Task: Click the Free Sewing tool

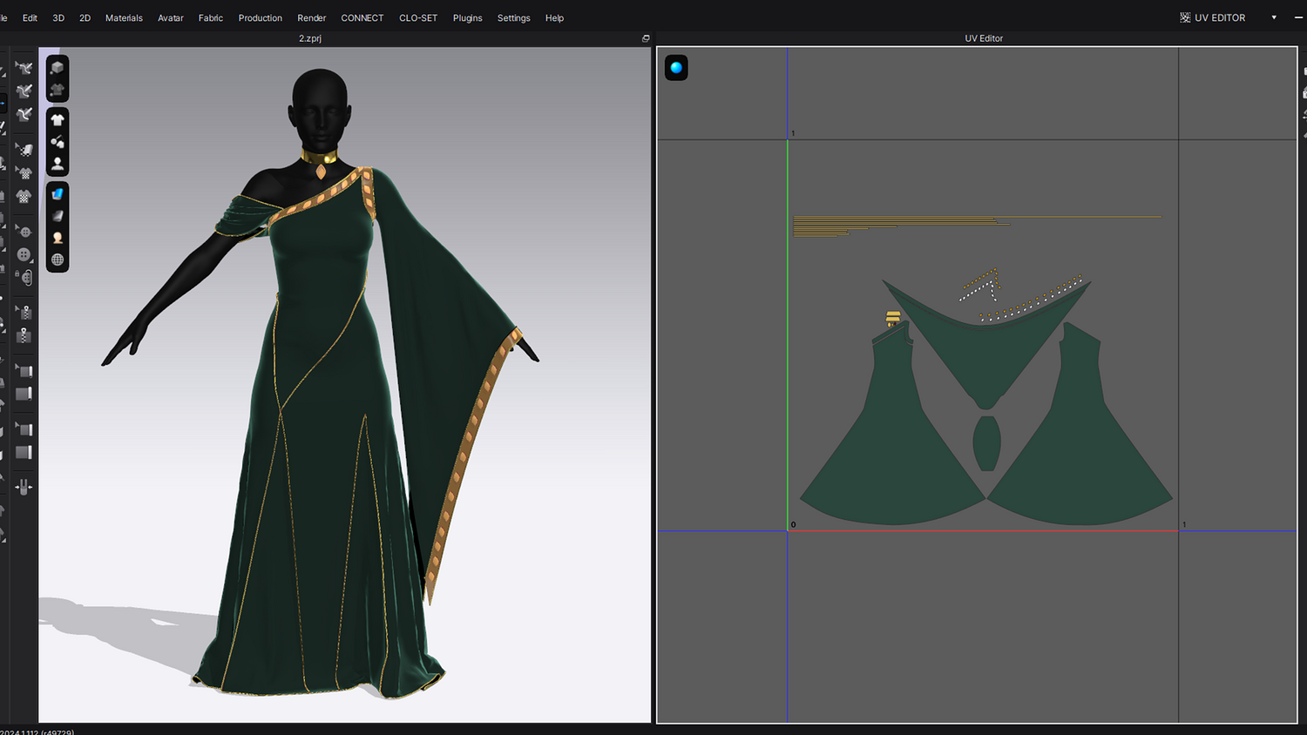Action: (x=24, y=115)
